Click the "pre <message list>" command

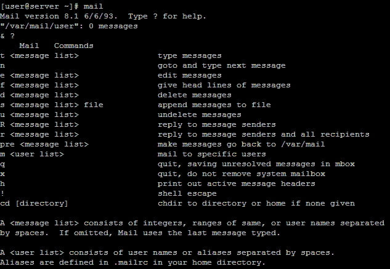44,144
